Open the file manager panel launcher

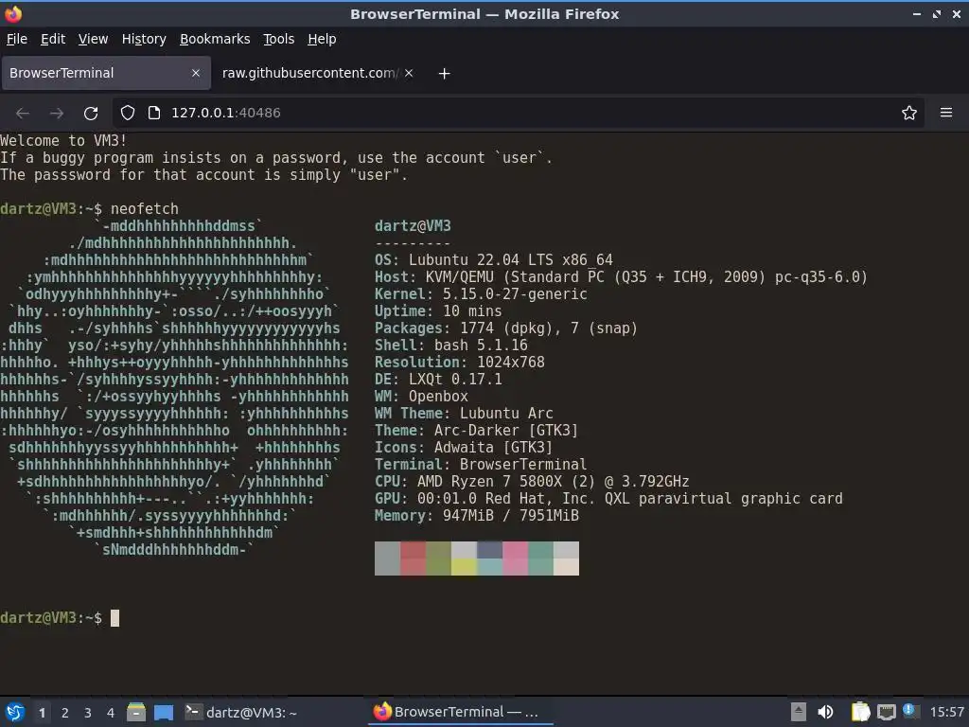point(136,712)
